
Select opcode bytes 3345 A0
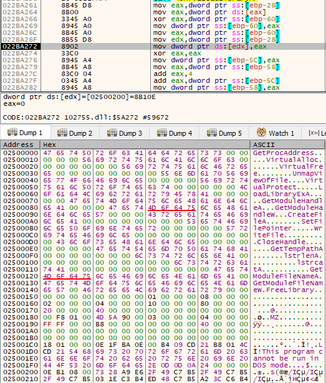(76, 19)
